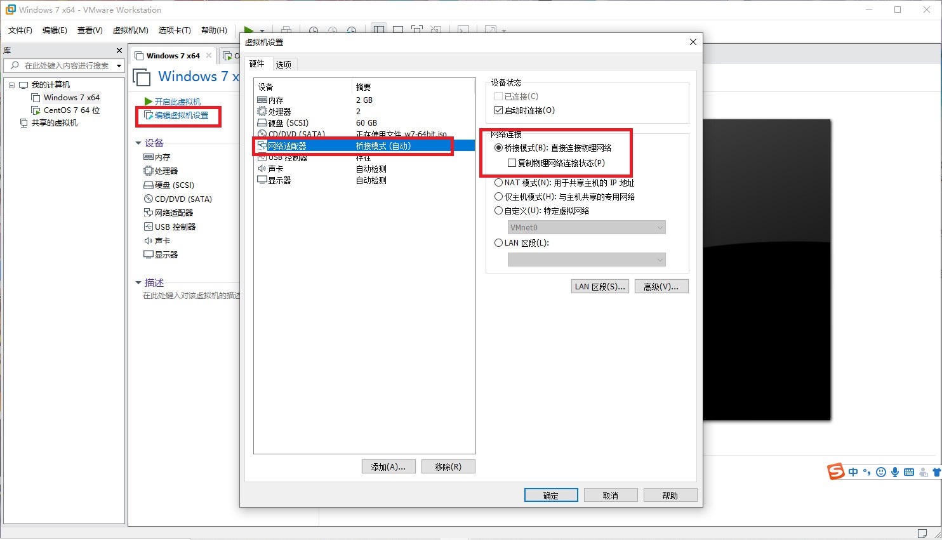This screenshot has width=942, height=540.
Task: Close the library panel with its X icon
Action: tap(119, 51)
